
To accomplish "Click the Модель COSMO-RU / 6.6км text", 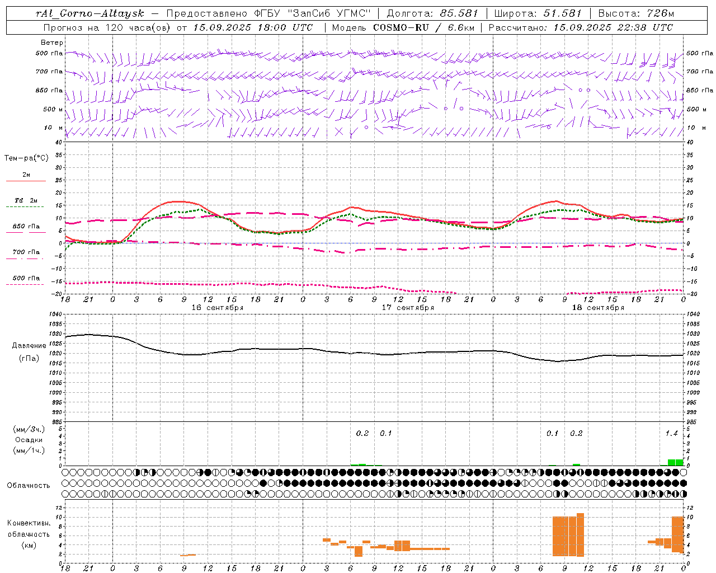I will pyautogui.click(x=403, y=27).
